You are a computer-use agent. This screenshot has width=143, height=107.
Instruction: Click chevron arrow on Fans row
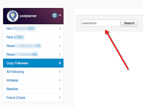[60, 37]
